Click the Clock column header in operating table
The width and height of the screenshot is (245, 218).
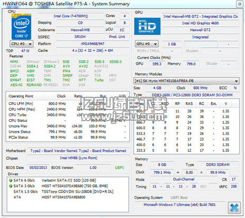pos(56,96)
